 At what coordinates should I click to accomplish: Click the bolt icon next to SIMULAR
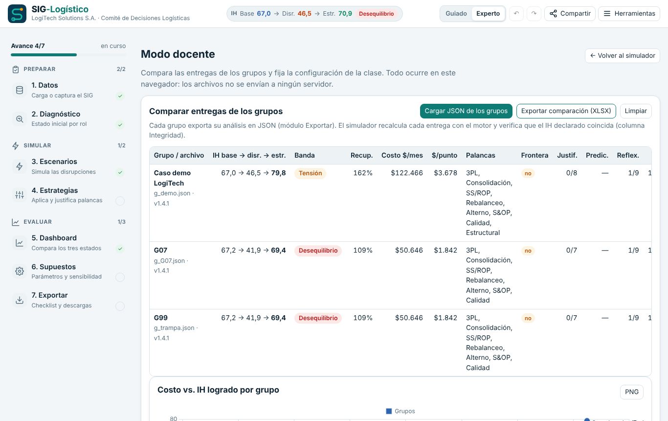tap(16, 146)
